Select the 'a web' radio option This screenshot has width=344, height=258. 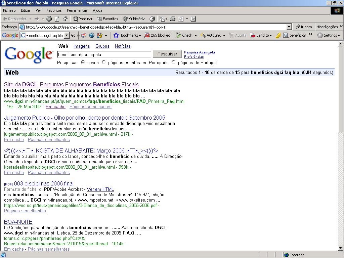click(83, 62)
